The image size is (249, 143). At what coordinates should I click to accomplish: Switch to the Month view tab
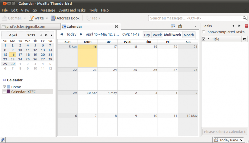pos(189,35)
